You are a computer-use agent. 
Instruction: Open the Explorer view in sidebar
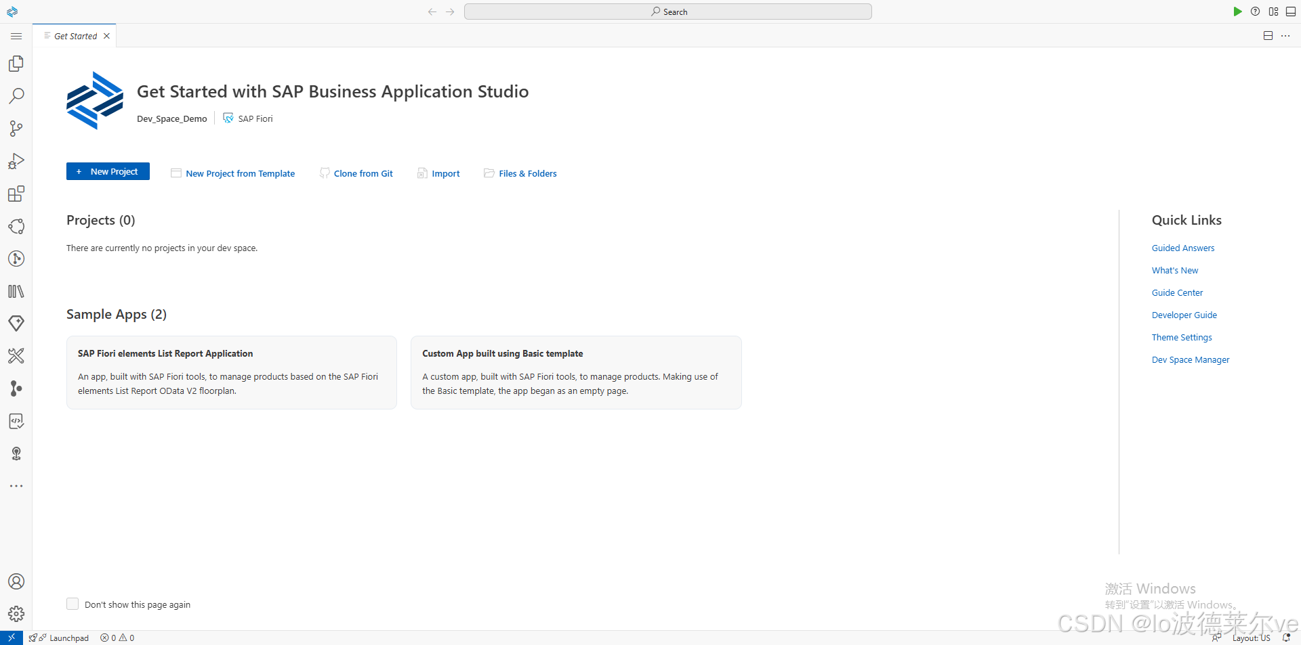tap(16, 64)
